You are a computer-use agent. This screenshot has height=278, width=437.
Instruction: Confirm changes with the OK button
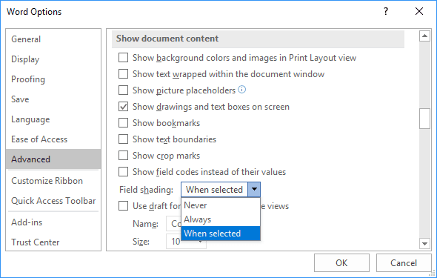coord(341,262)
